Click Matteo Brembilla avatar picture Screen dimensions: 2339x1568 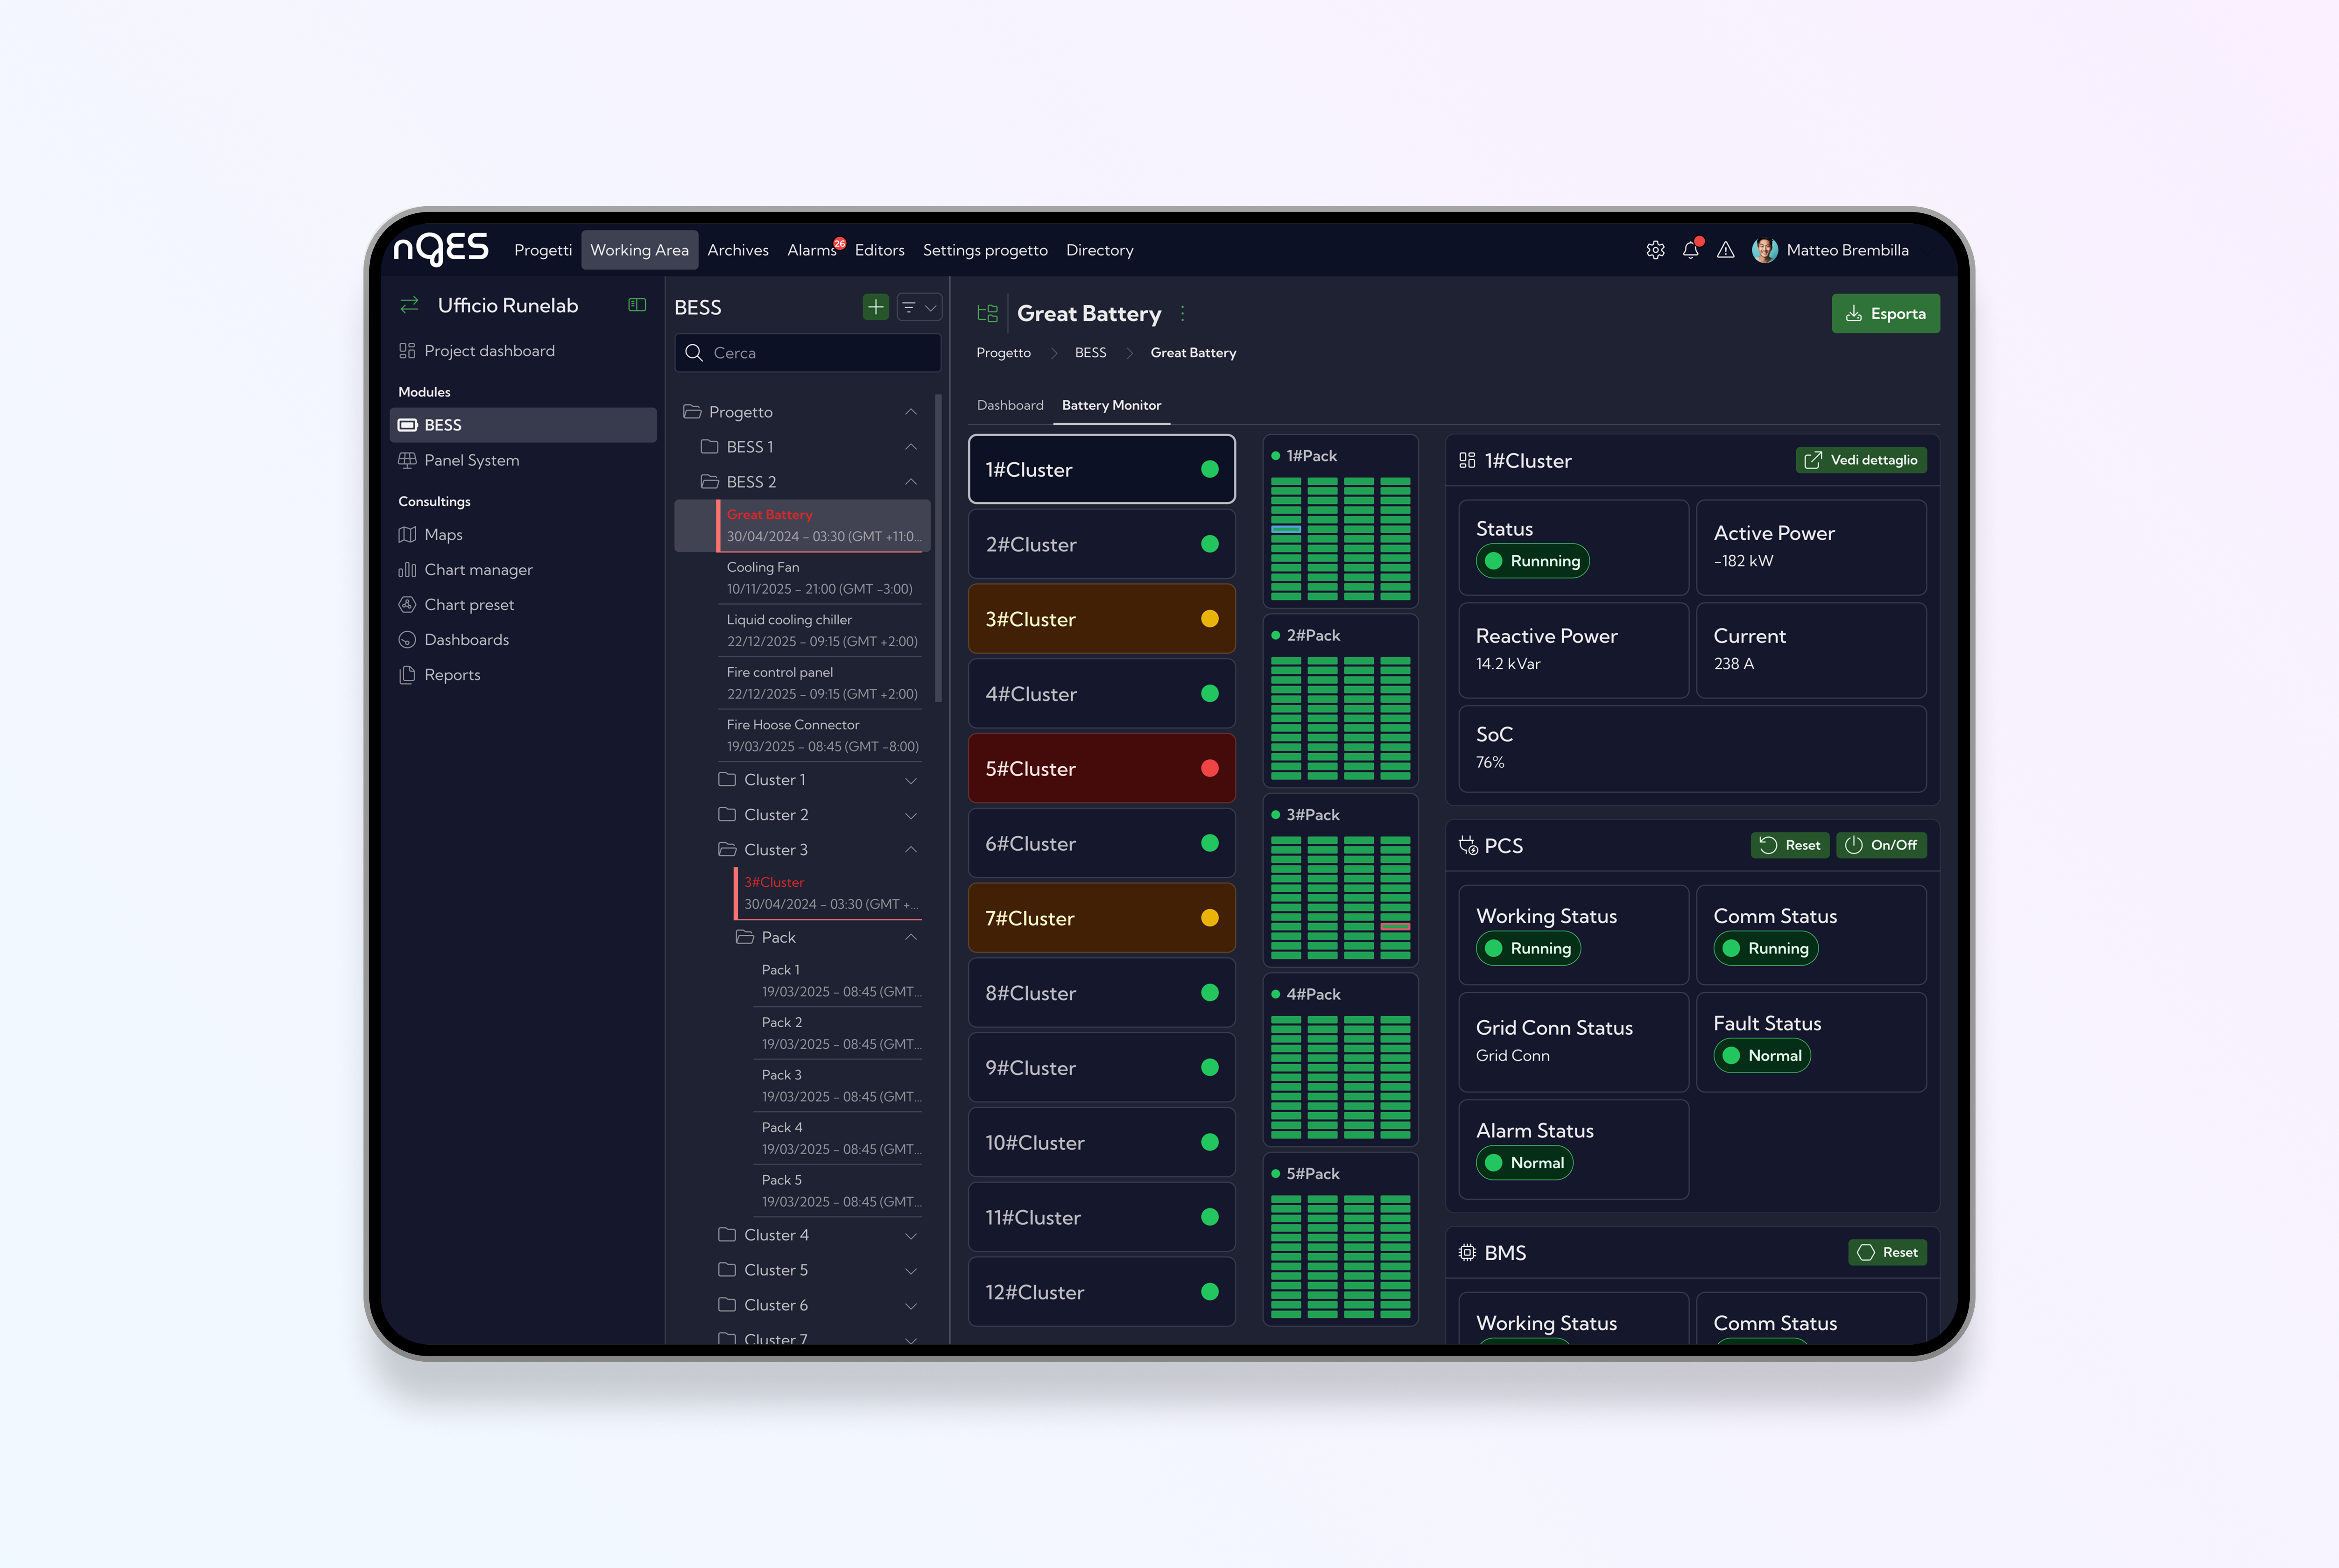[1765, 250]
